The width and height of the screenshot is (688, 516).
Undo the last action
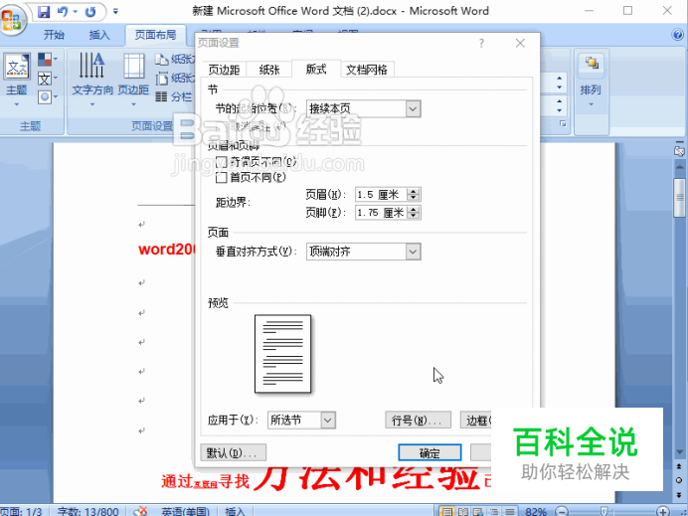coord(63,11)
